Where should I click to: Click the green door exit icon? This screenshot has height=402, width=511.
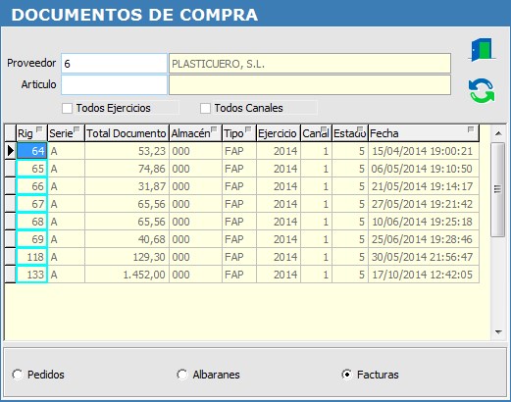tap(483, 50)
